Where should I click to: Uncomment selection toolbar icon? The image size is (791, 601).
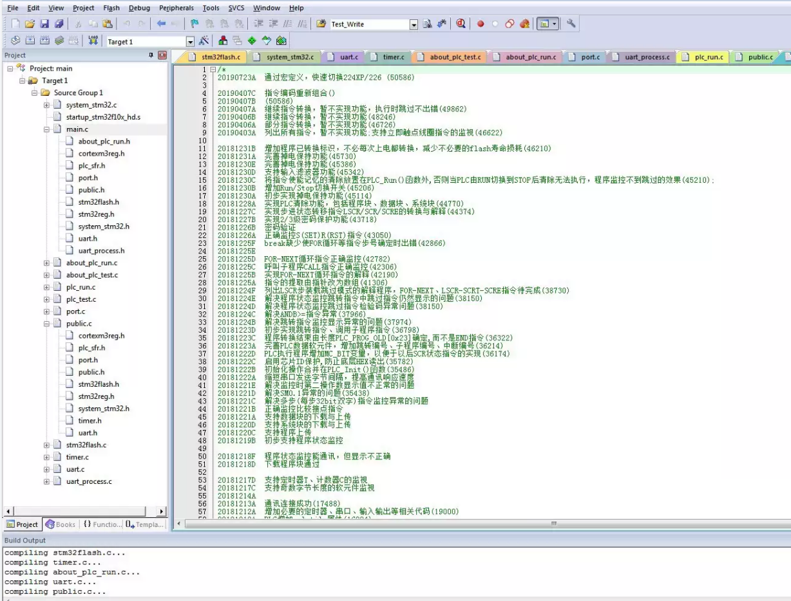(x=302, y=24)
